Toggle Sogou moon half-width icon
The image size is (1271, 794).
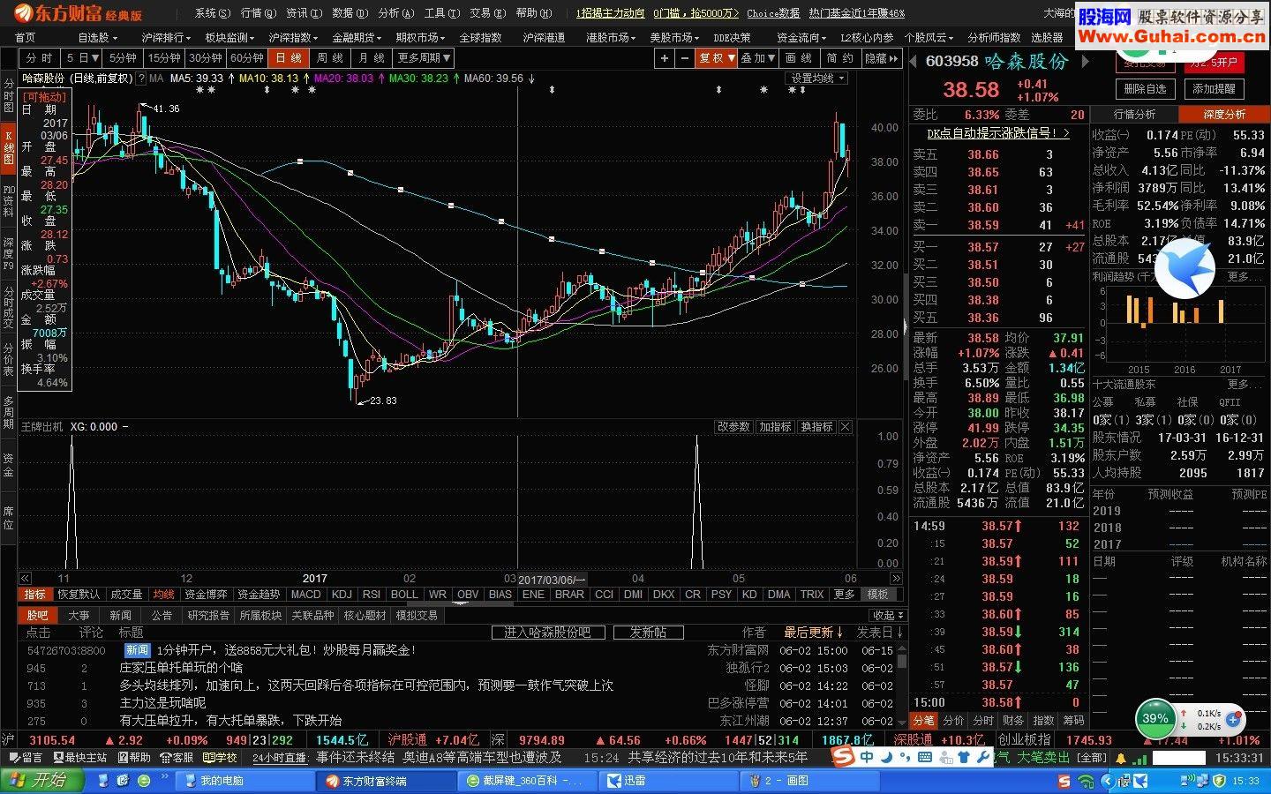[888, 757]
